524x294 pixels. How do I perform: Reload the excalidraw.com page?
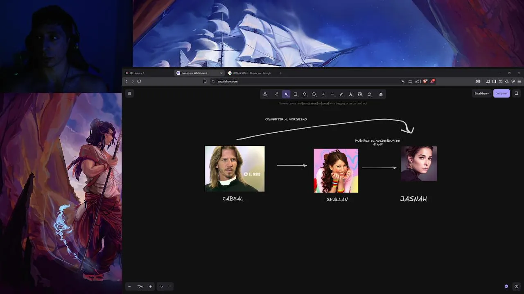click(x=139, y=81)
